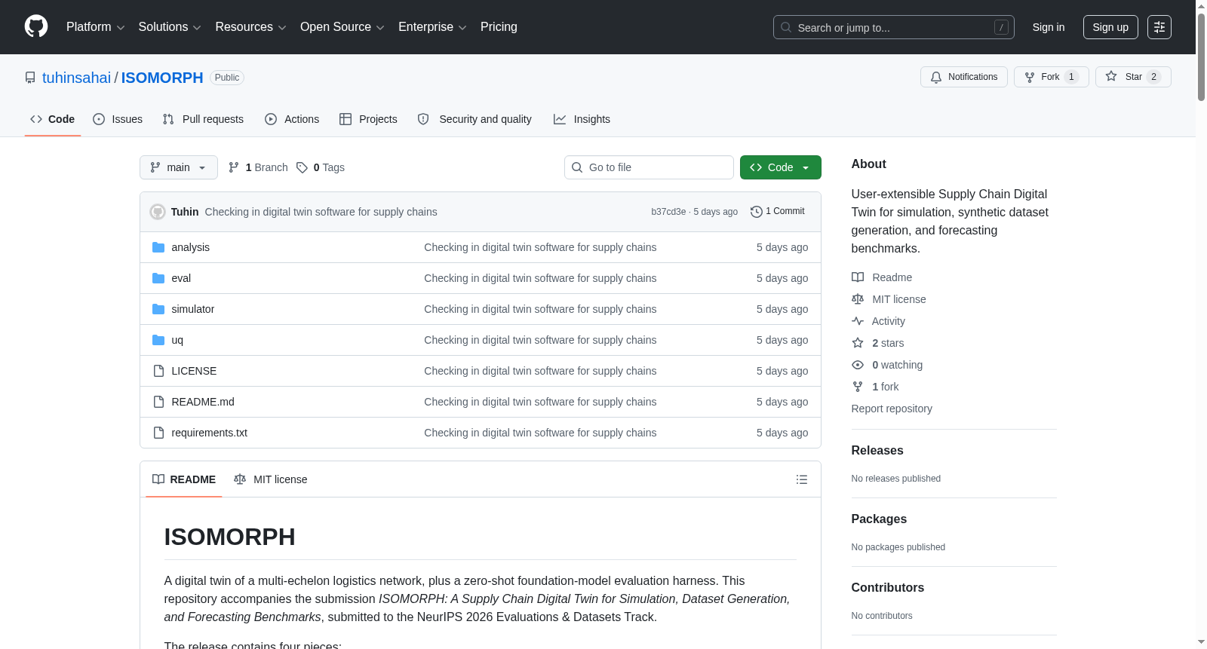This screenshot has width=1207, height=649.
Task: Click the README.md file icon
Action: (x=158, y=402)
